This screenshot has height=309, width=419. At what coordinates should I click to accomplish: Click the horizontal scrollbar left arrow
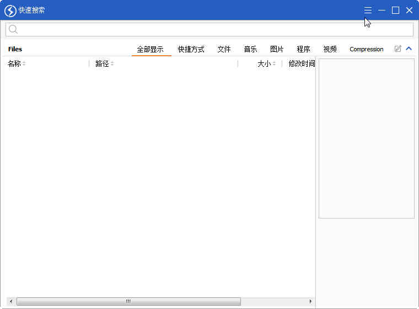pyautogui.click(x=10, y=301)
